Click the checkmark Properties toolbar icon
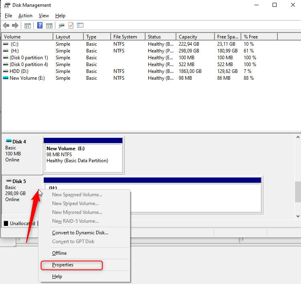The width and height of the screenshot is (301, 284). coord(71,25)
